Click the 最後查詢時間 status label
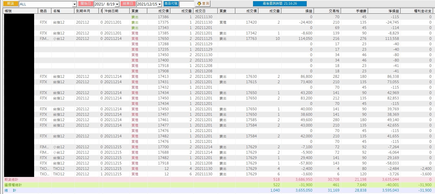The width and height of the screenshot is (435, 194). [x=280, y=4]
